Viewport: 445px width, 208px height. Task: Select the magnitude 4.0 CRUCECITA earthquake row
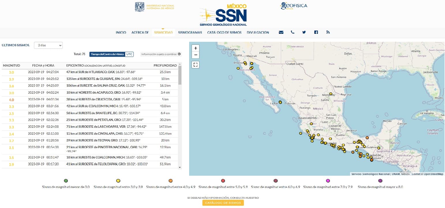(89, 100)
